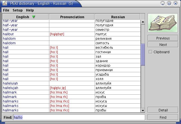
Task: Click the Detail button
Action: [163, 110]
